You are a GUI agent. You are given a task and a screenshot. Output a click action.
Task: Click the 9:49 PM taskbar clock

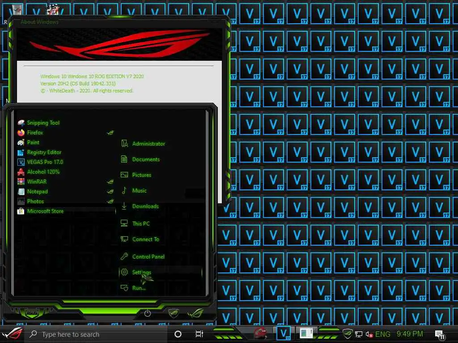[x=410, y=334]
